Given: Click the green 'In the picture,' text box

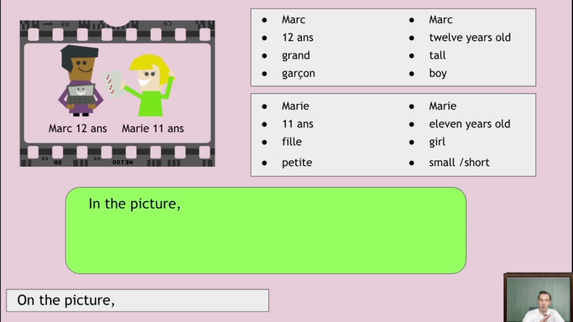Looking at the screenshot, I should coord(265,230).
